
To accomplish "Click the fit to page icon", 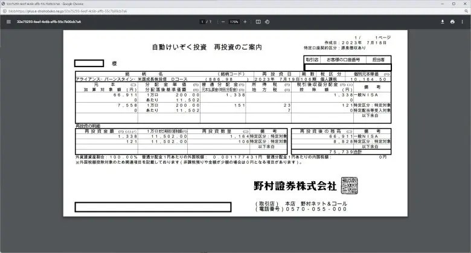I will tap(258, 22).
